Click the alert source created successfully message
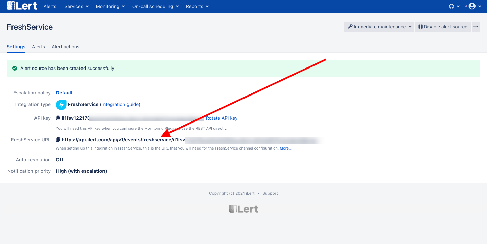 pos(67,68)
